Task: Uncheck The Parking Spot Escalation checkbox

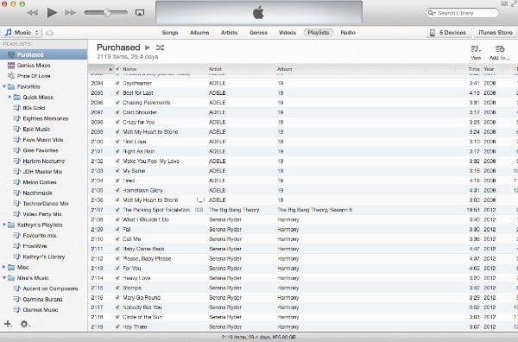Action: pyautogui.click(x=117, y=210)
